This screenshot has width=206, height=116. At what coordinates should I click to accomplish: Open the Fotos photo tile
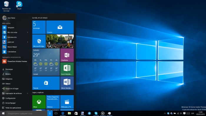point(60,41)
